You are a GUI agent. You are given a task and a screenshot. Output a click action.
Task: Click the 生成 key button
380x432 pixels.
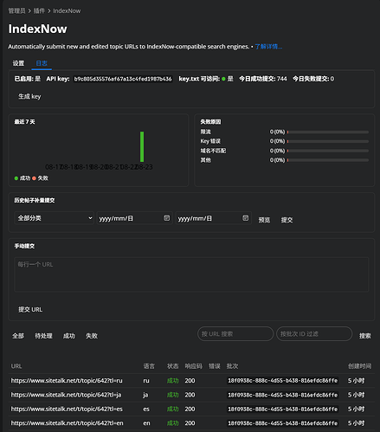29,96
